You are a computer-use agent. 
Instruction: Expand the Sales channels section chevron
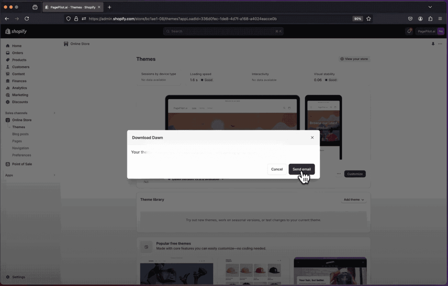[x=54, y=113]
